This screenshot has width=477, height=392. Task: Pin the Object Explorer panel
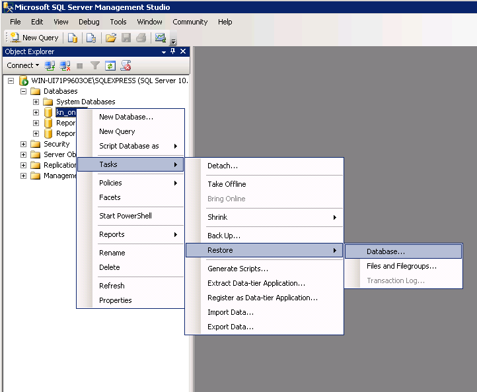[173, 51]
